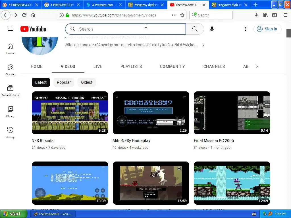This screenshot has width=291, height=218.
Task: Click the YouTube logo
Action: [33, 29]
